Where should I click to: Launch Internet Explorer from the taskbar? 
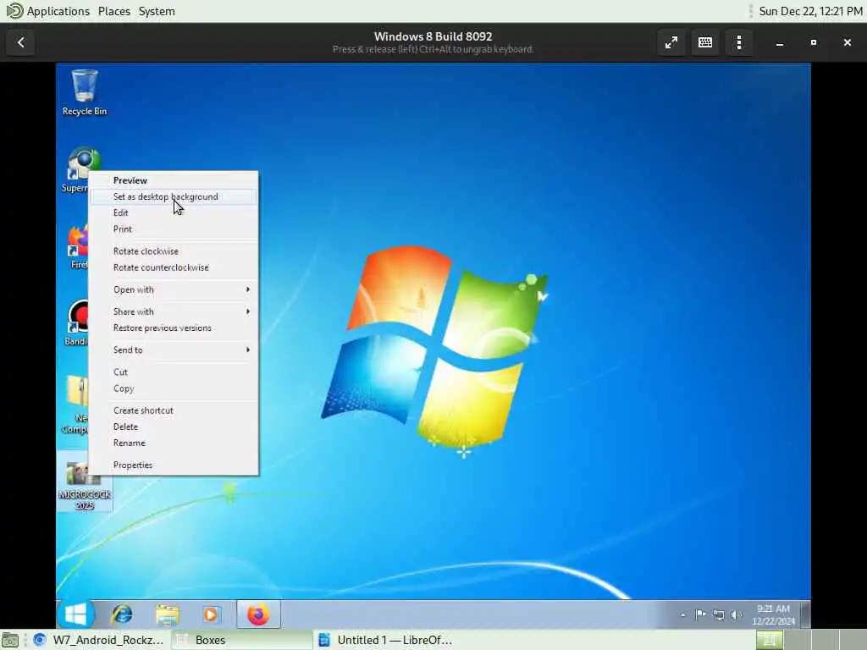point(122,614)
